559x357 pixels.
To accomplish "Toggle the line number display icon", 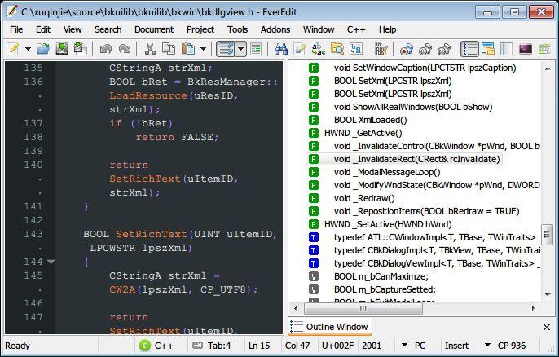I will point(256,49).
